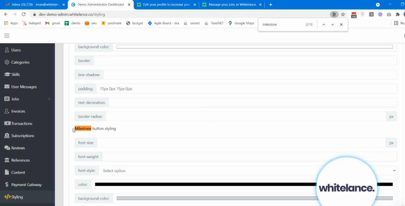
Task: Open a new browser tab
Action: [271, 5]
